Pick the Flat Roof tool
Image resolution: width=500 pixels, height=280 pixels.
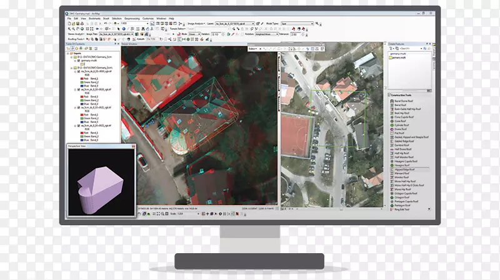[x=398, y=132]
